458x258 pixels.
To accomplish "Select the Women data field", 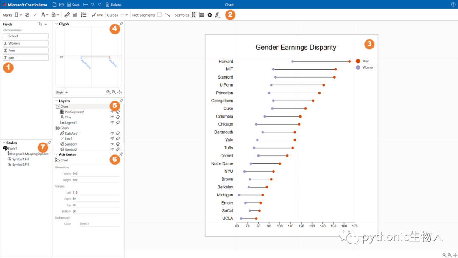I will 25,43.
